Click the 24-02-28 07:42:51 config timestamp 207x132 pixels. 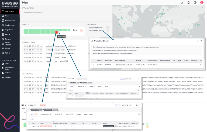click(x=33, y=61)
